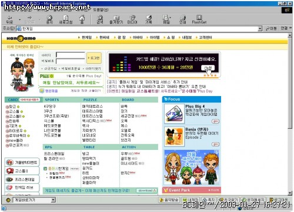Click the winter avatar characters banner

[192, 167]
